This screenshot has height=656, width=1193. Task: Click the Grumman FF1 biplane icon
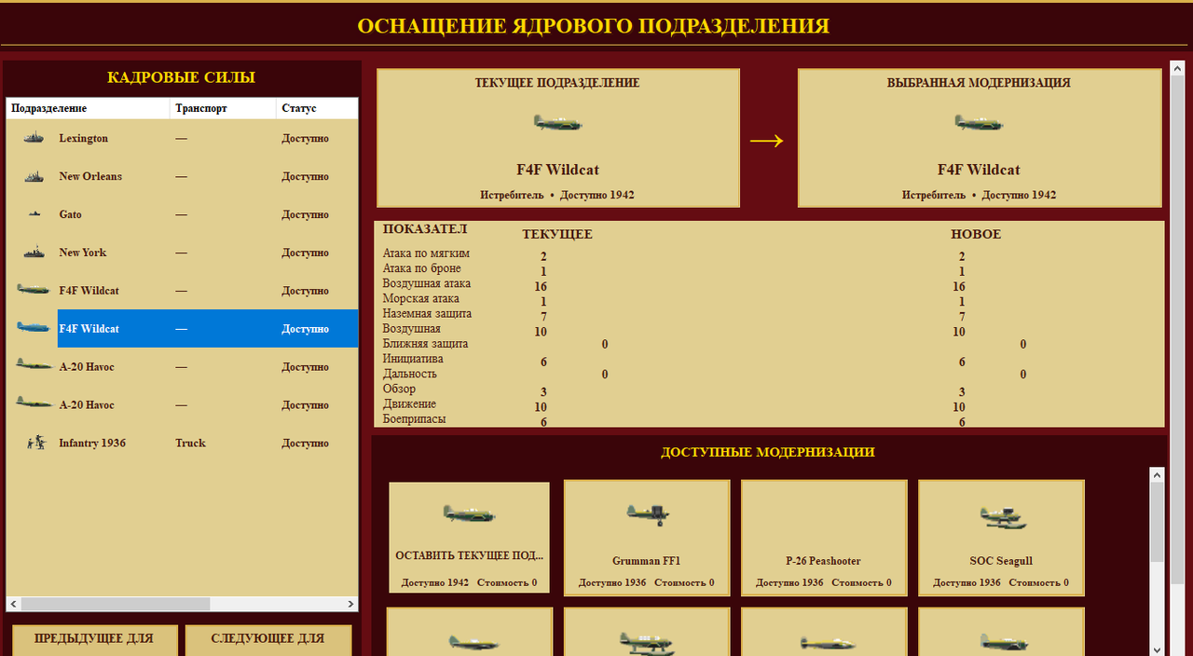[x=648, y=514]
